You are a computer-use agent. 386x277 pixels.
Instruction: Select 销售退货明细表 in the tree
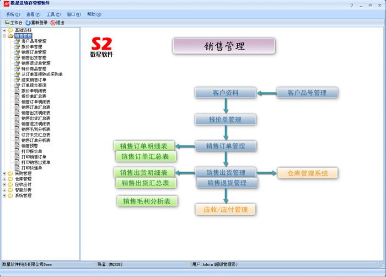click(36, 124)
